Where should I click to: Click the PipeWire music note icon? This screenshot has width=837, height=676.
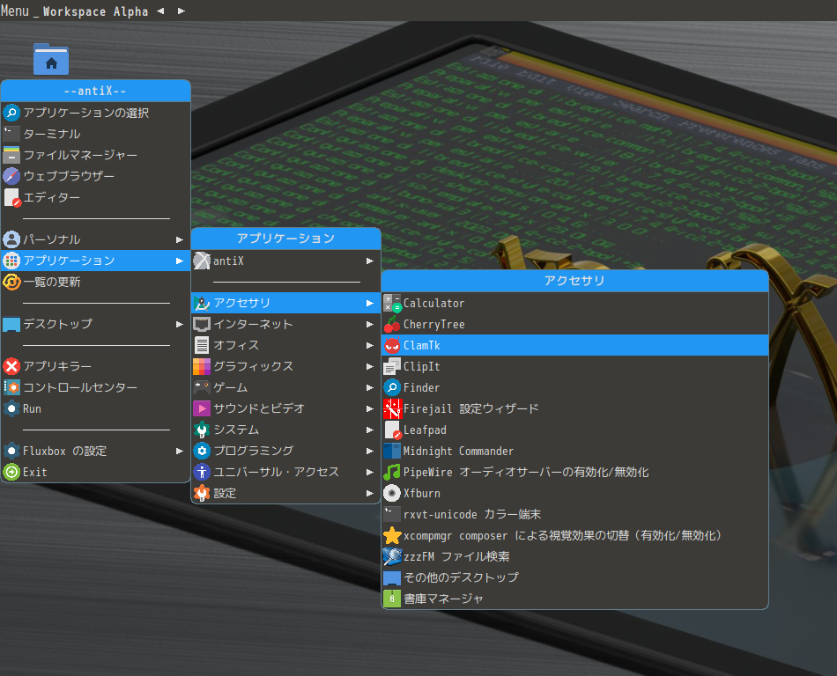tap(392, 472)
